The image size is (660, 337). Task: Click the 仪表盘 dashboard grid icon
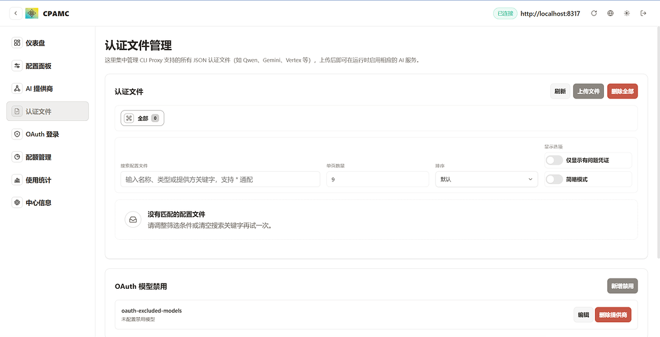coord(17,43)
